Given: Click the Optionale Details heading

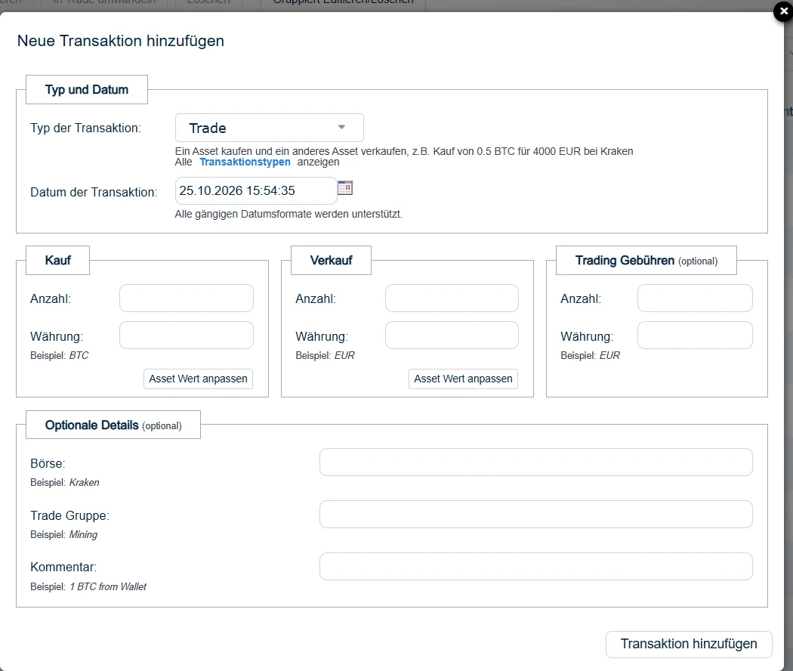Looking at the screenshot, I should 113,425.
